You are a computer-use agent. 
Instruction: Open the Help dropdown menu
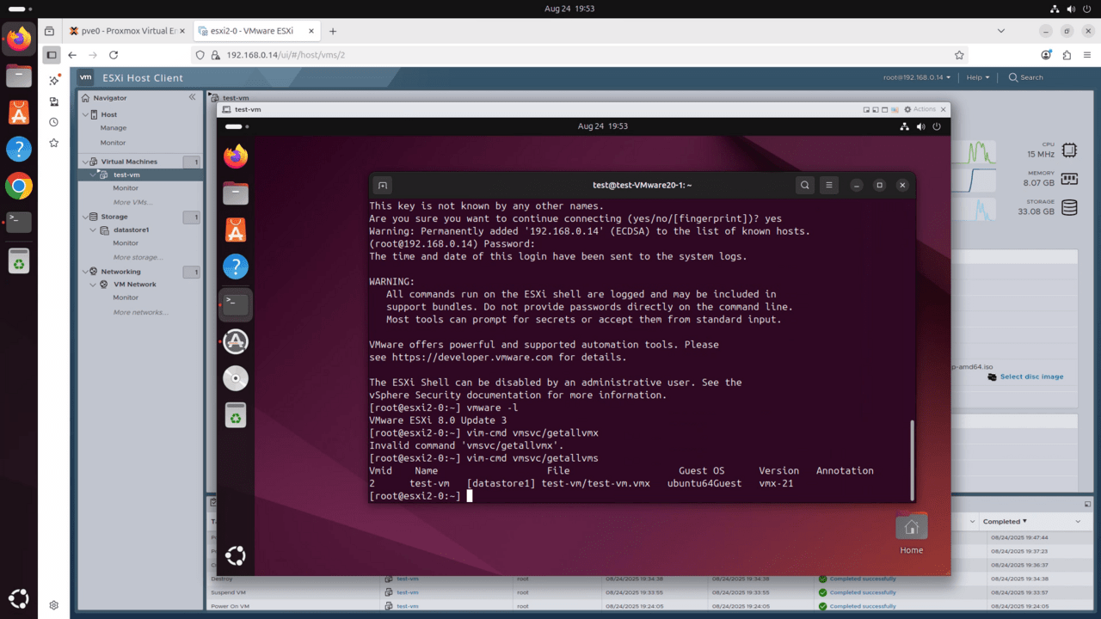tap(978, 77)
